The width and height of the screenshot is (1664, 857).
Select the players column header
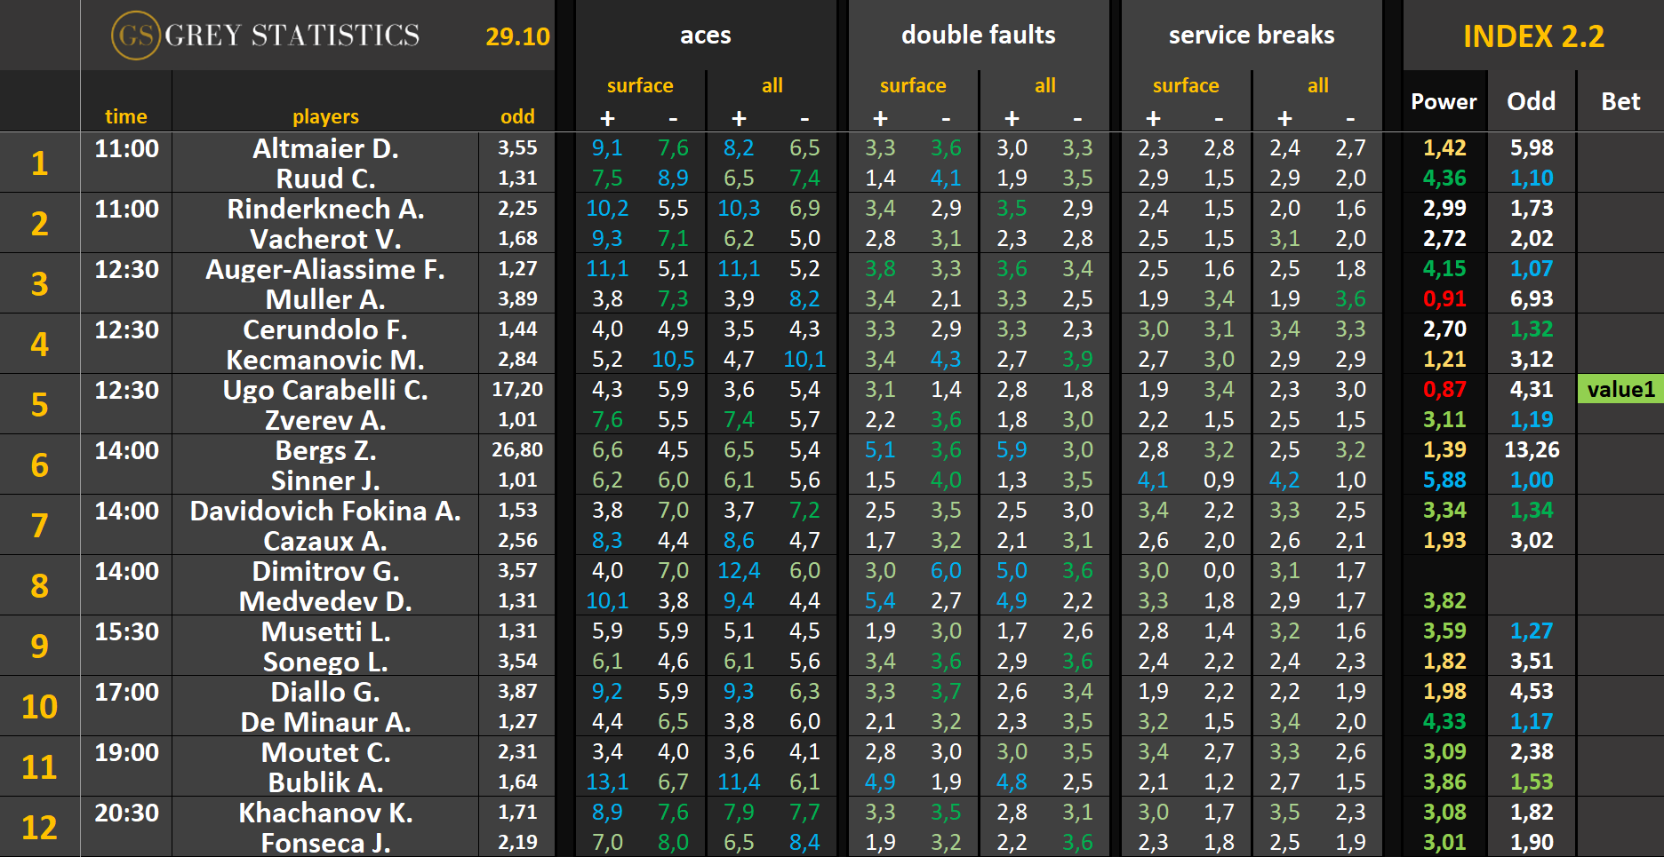coord(325,116)
